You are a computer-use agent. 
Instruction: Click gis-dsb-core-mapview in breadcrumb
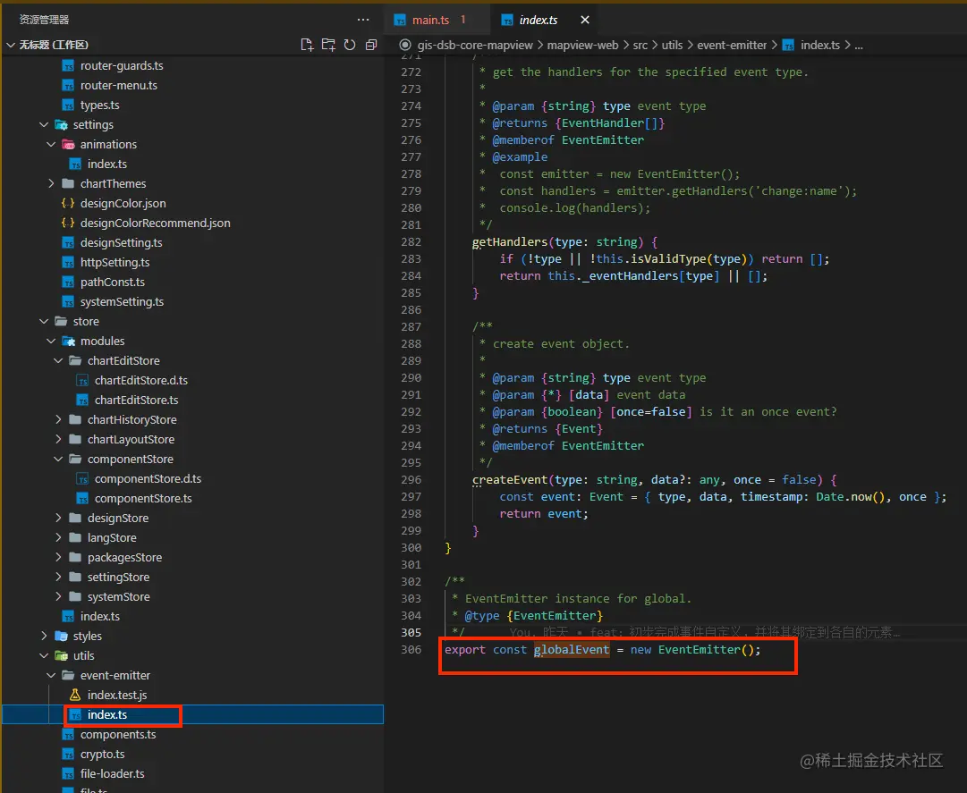click(x=475, y=45)
